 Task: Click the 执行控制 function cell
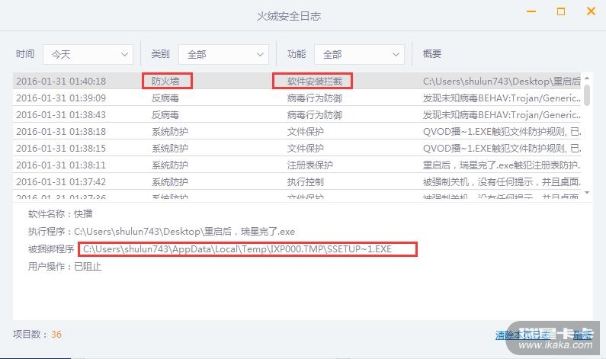tap(306, 181)
